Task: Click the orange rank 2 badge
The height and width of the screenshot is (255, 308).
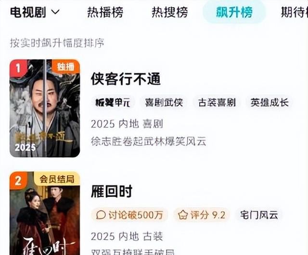Action: click(18, 180)
